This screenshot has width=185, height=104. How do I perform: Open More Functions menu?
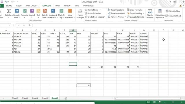(x=70, y=14)
